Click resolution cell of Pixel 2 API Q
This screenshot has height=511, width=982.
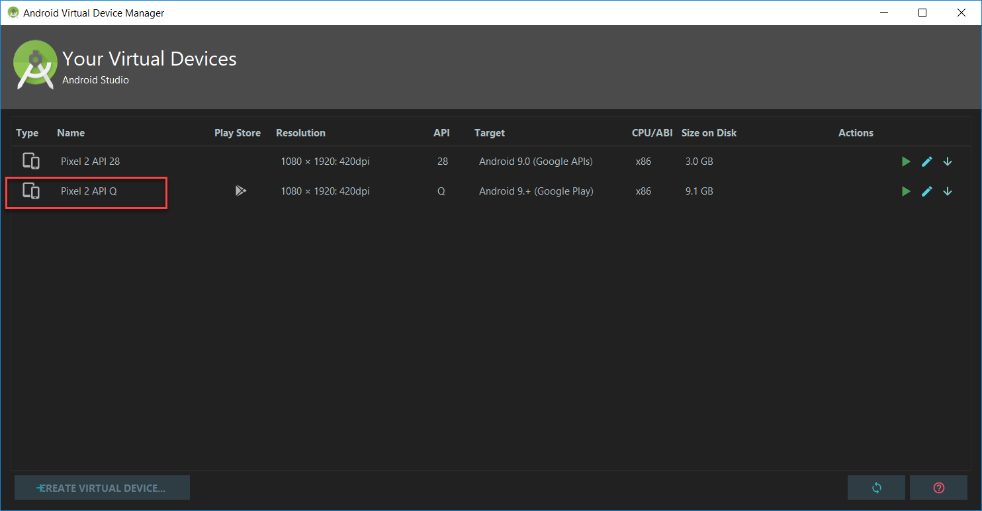[x=325, y=191]
